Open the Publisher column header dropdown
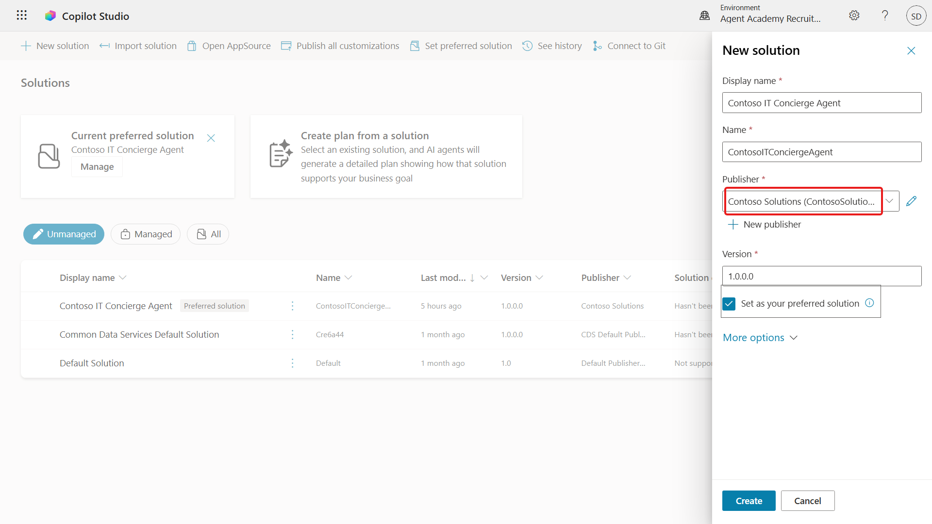 pos(627,278)
